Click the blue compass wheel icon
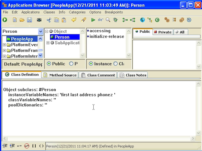 coord(189,20)
